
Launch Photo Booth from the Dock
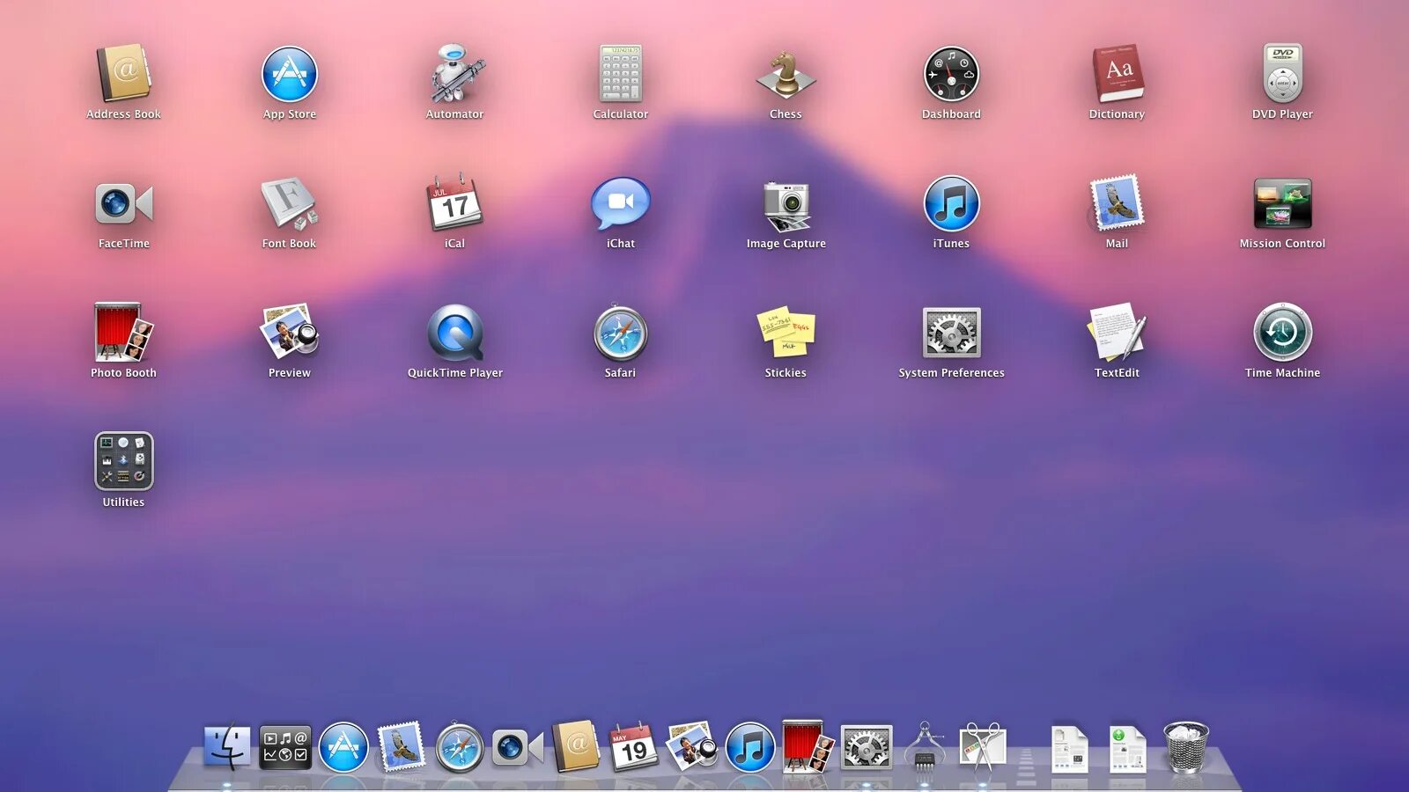pos(808,747)
